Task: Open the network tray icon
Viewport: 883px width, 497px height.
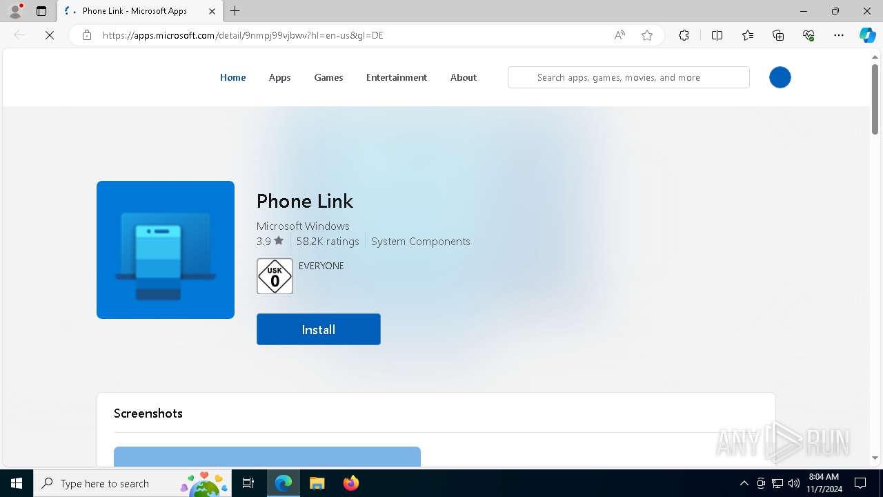Action: (777, 483)
